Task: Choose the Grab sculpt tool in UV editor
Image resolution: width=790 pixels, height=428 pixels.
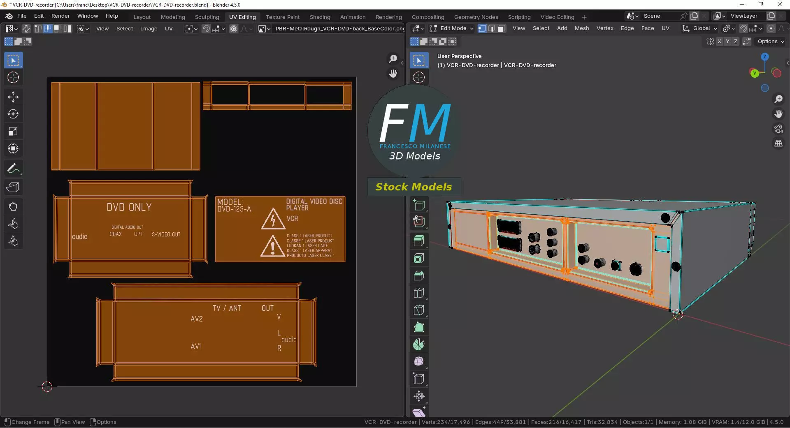Action: (x=13, y=206)
